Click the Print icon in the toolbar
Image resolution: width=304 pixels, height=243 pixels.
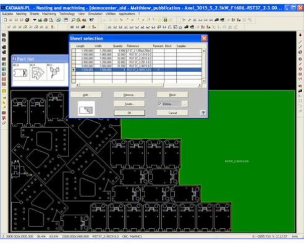coord(45,20)
